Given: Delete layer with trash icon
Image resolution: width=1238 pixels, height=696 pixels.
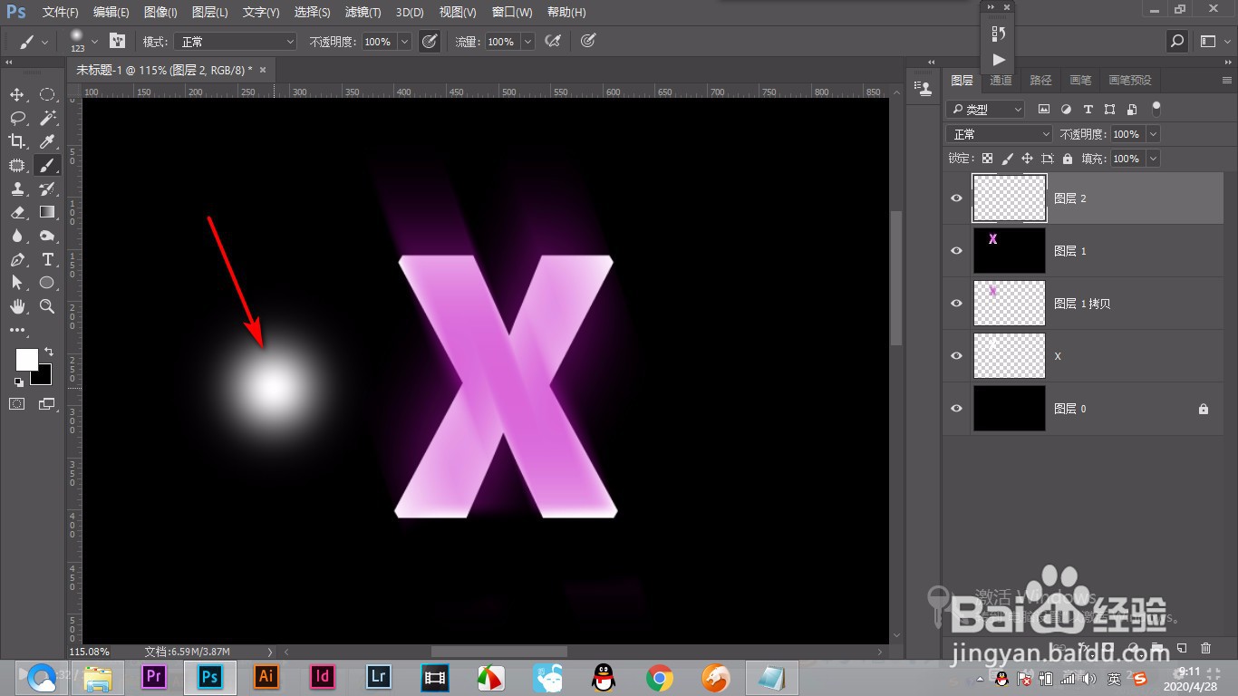Looking at the screenshot, I should (x=1205, y=649).
